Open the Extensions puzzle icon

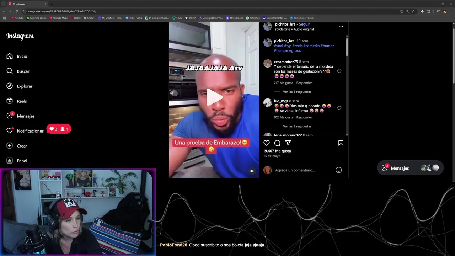click(x=429, y=11)
